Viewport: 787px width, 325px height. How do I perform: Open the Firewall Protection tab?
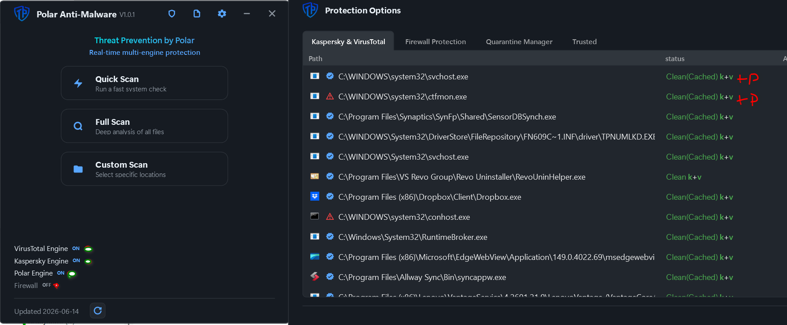pyautogui.click(x=436, y=41)
